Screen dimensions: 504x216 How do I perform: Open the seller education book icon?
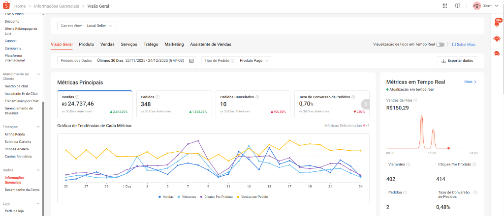tap(457, 6)
